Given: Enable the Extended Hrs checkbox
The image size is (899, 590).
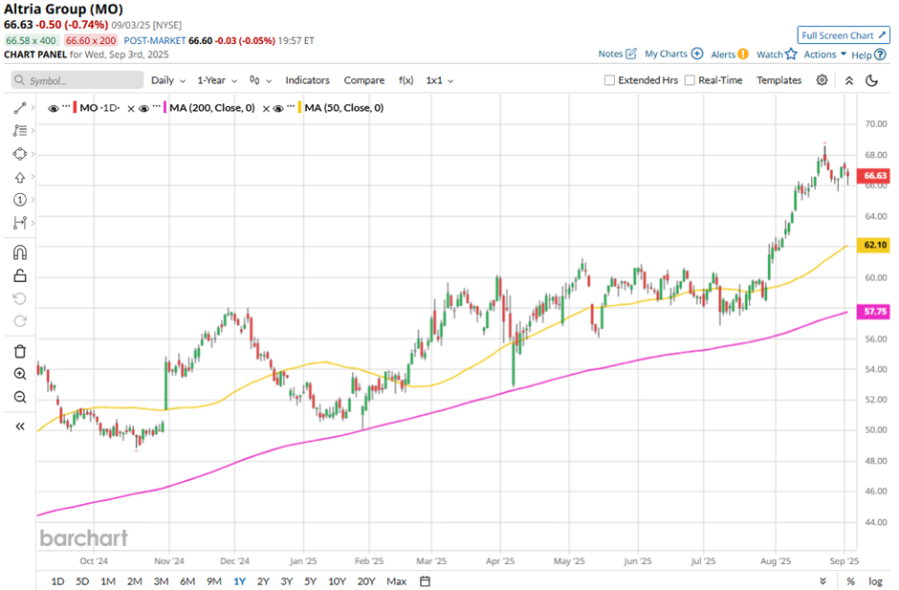Looking at the screenshot, I should pyautogui.click(x=609, y=80).
